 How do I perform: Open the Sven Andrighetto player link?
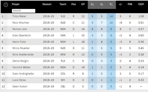(23, 74)
